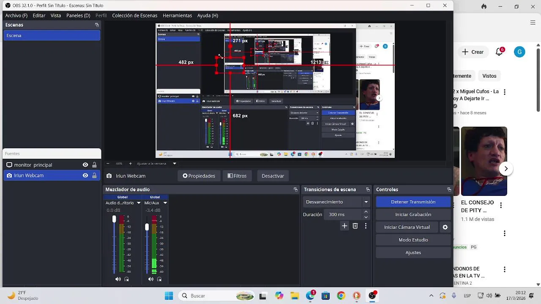Open Ajustes in Controles panel
Image resolution: width=541 pixels, height=304 pixels.
(413, 252)
